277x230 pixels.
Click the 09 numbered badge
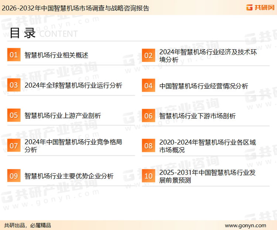[14, 176]
